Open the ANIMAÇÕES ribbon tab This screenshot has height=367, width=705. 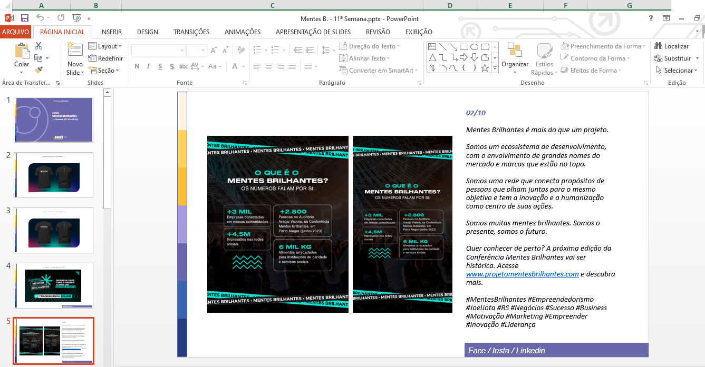tap(242, 32)
